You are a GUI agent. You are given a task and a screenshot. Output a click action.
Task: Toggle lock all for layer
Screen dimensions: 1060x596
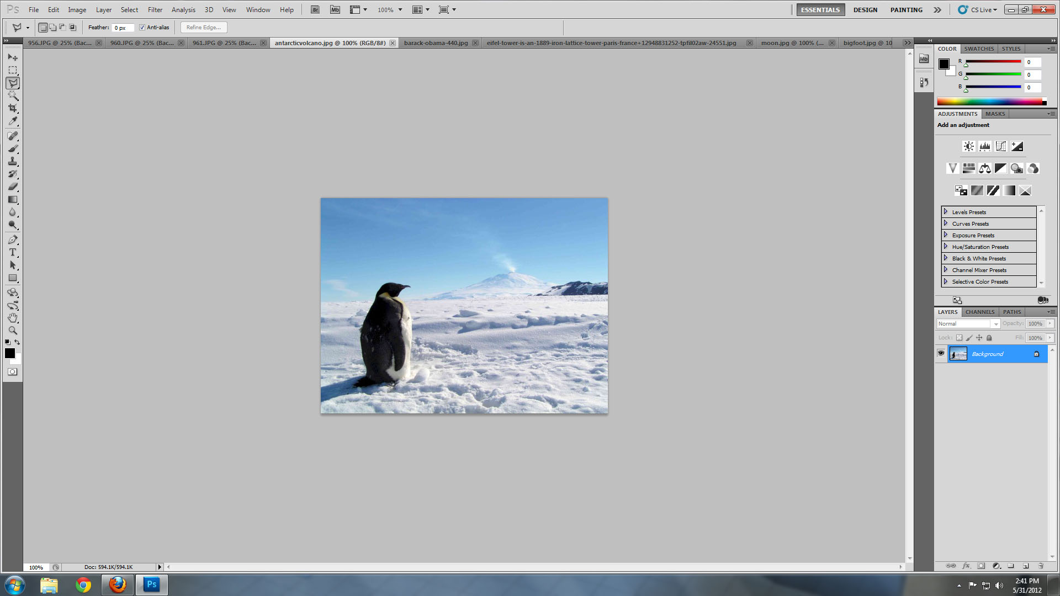(x=989, y=338)
